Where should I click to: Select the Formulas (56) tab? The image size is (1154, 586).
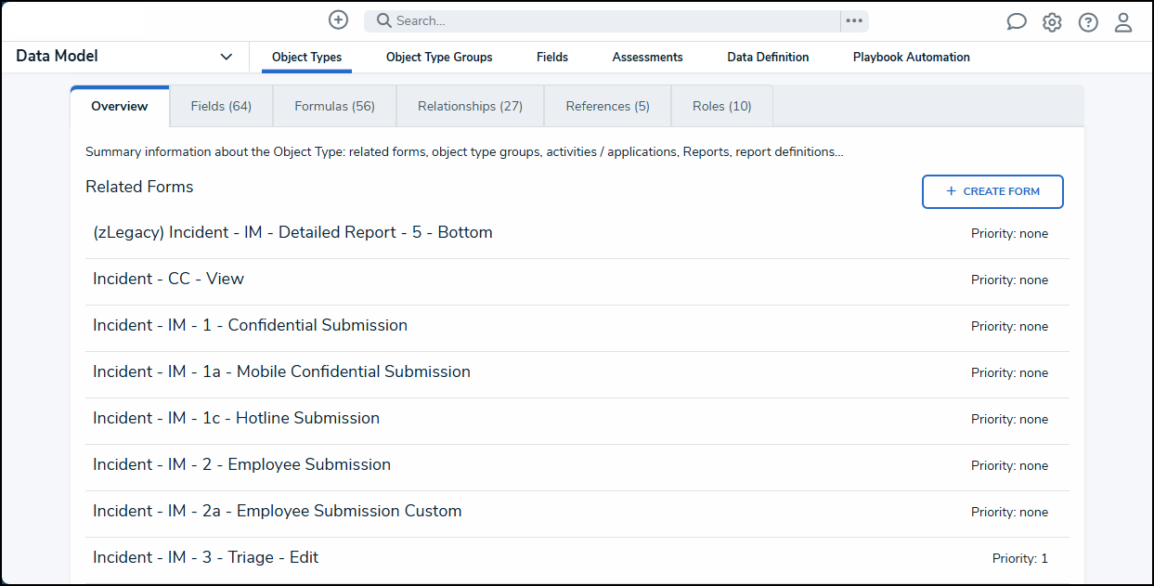pyautogui.click(x=334, y=105)
